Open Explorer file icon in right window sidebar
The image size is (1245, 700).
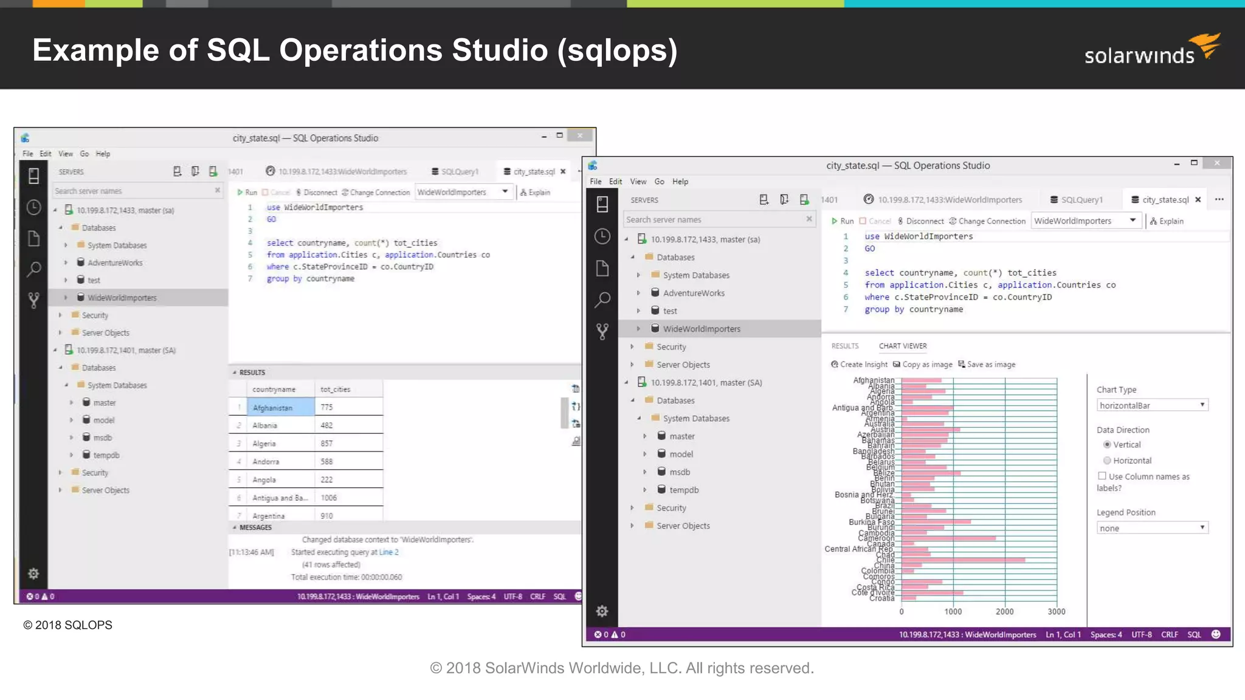click(x=602, y=268)
